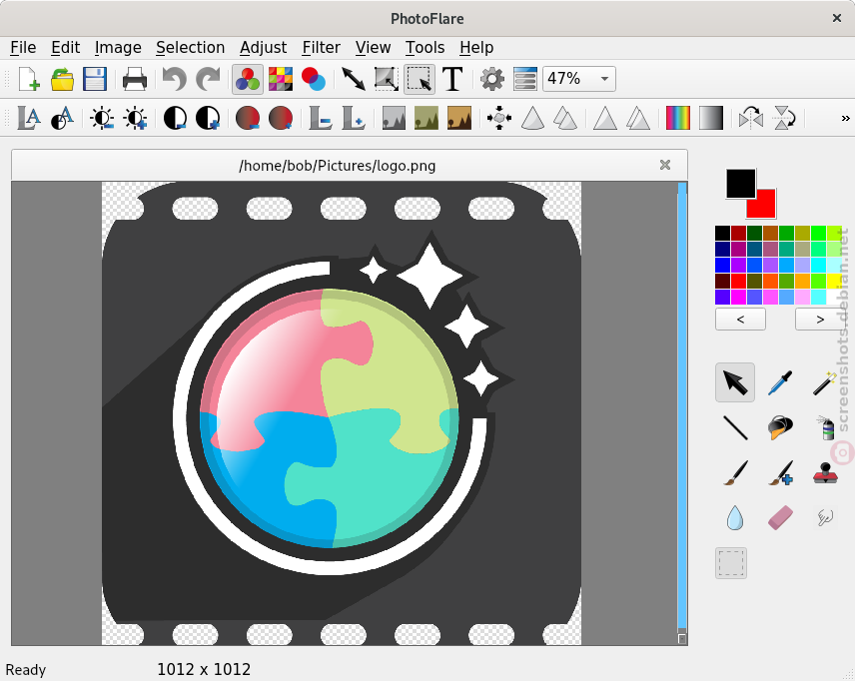Increase saturation with the red circle plus icon

coord(281,118)
